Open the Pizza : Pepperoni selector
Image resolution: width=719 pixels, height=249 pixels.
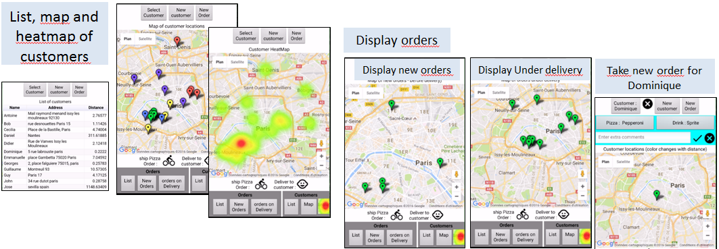coord(624,123)
